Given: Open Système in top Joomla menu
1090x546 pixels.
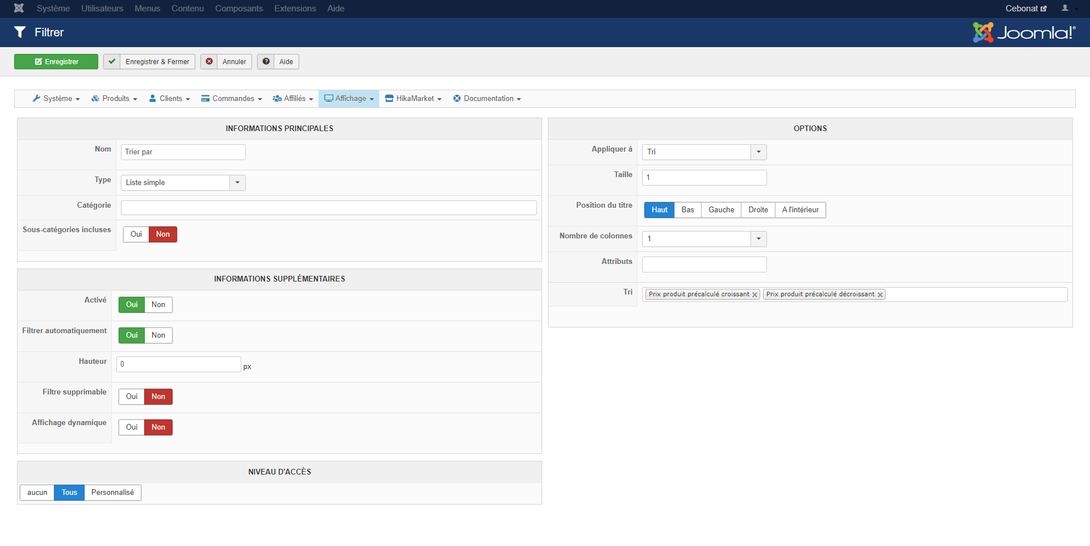Looking at the screenshot, I should (x=53, y=9).
